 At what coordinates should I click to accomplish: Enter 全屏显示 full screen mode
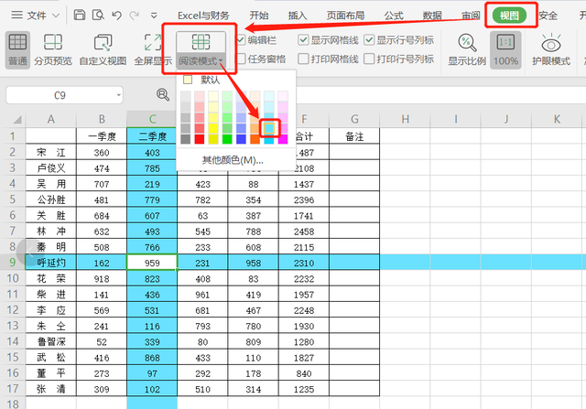pos(153,49)
